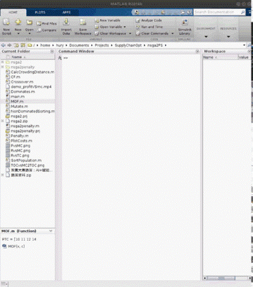The width and height of the screenshot is (253, 287).
Task: Click the Projects path segment
Action: click(x=102, y=46)
